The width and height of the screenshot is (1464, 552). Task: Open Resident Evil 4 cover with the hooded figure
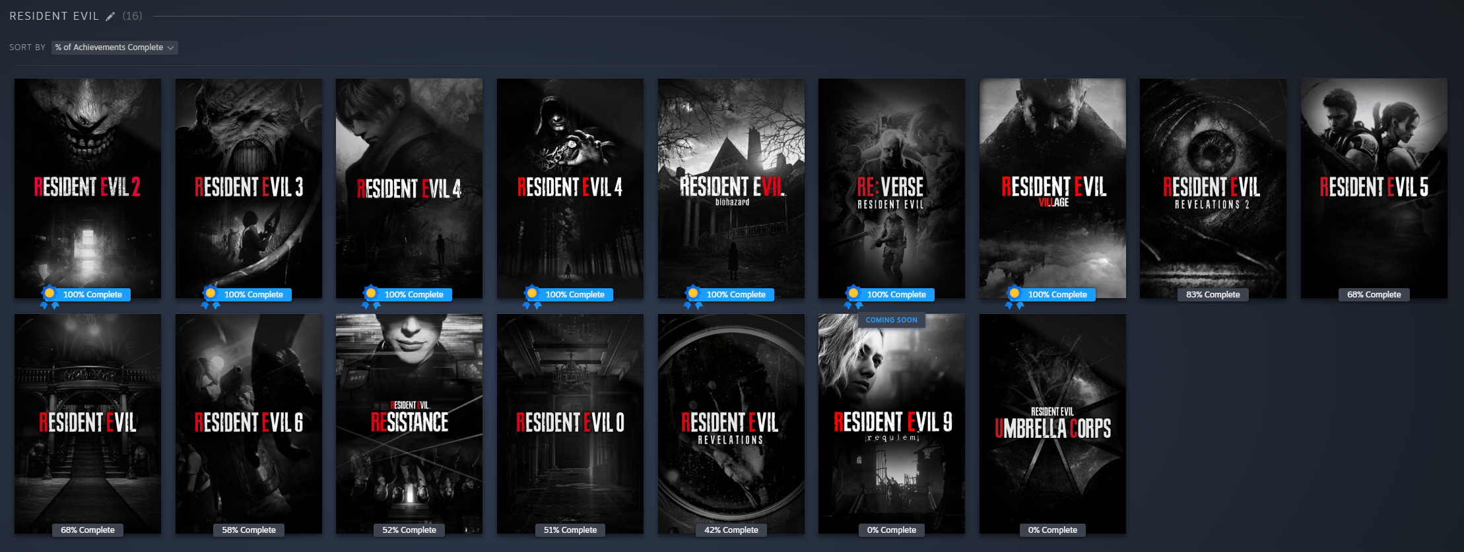pos(570,188)
